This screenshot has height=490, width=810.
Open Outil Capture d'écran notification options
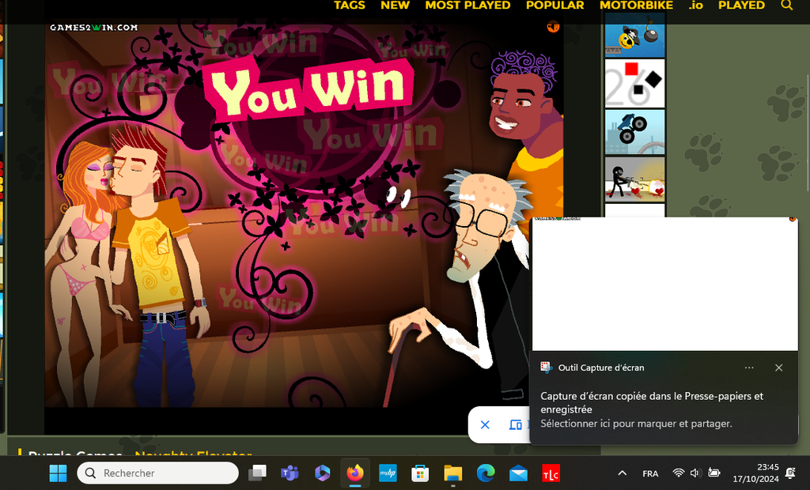749,367
